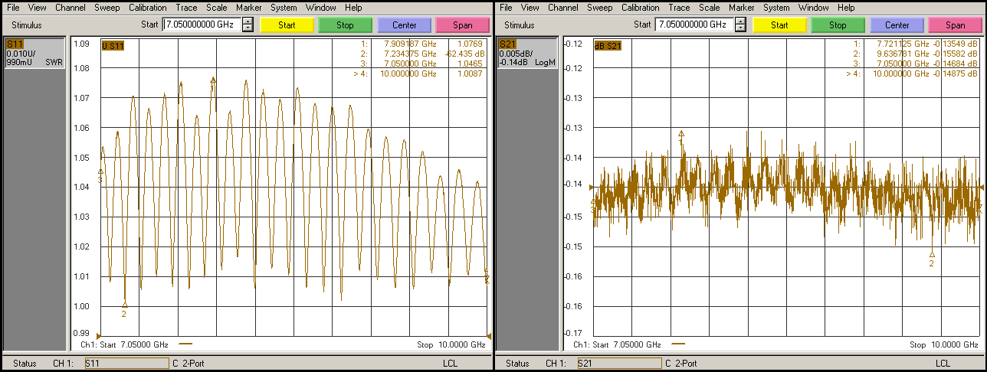The image size is (987, 372).
Task: Select marker 3 at the S11 plot start
Action: point(100,172)
